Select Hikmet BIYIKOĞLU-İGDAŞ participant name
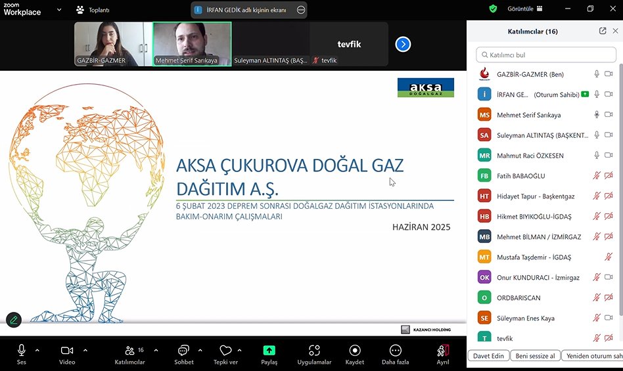The image size is (623, 371). coord(534,217)
